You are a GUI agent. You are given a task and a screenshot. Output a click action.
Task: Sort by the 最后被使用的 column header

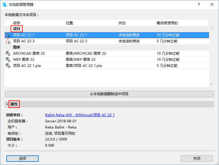[182, 23]
